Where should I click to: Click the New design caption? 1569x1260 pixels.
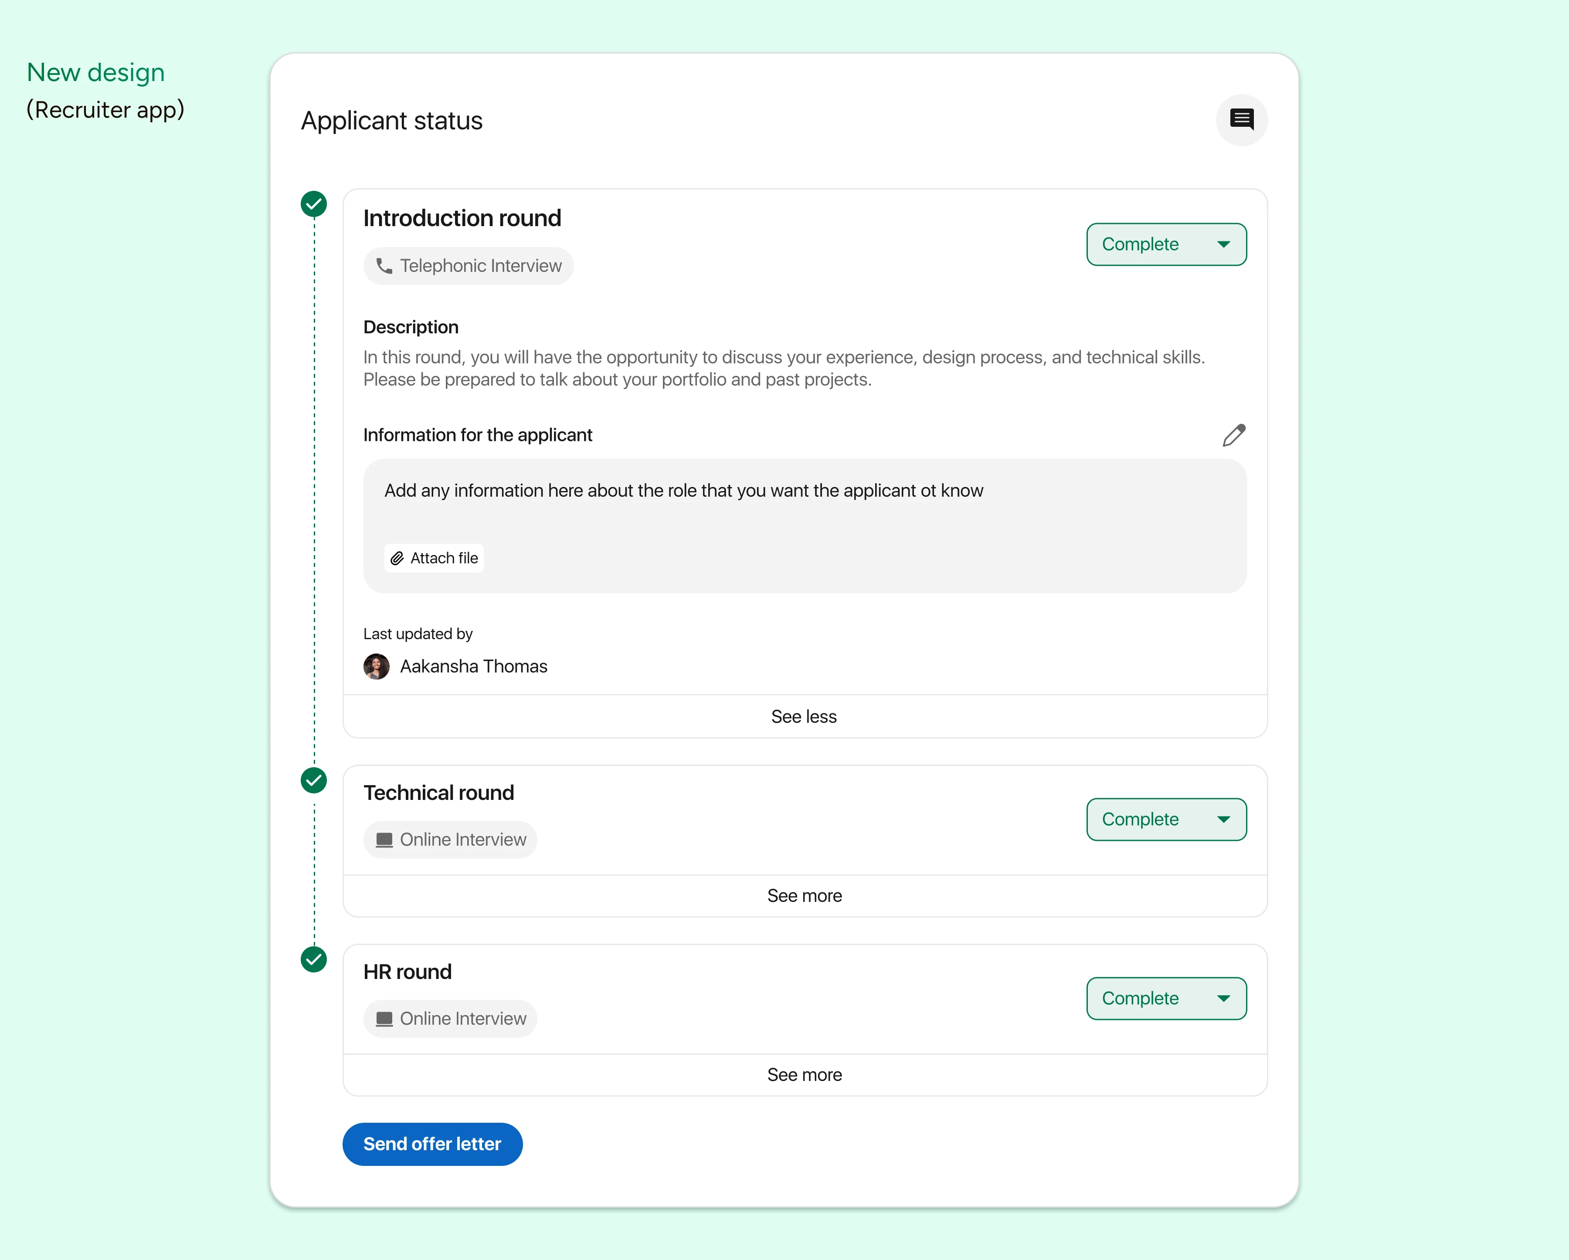pos(95,72)
